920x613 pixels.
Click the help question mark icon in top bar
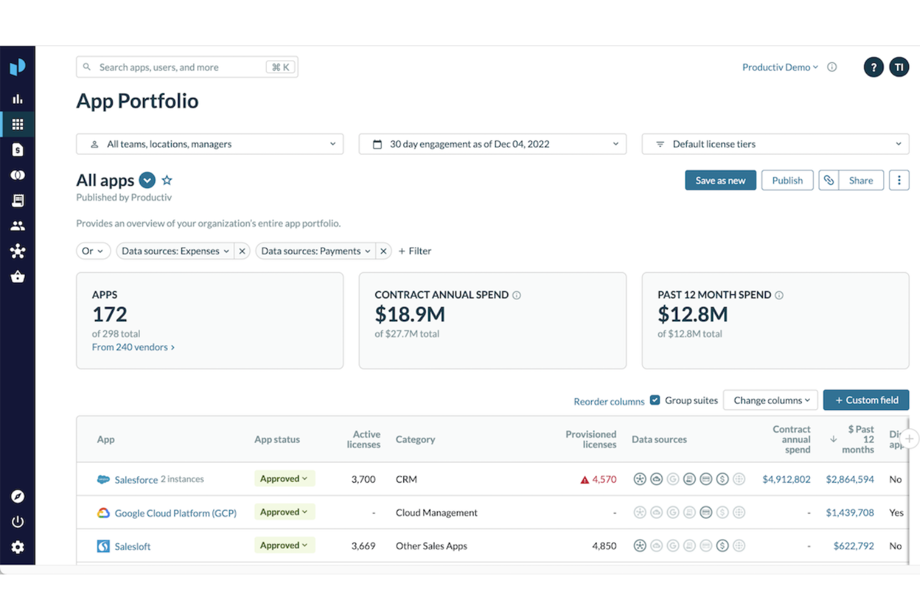click(873, 66)
